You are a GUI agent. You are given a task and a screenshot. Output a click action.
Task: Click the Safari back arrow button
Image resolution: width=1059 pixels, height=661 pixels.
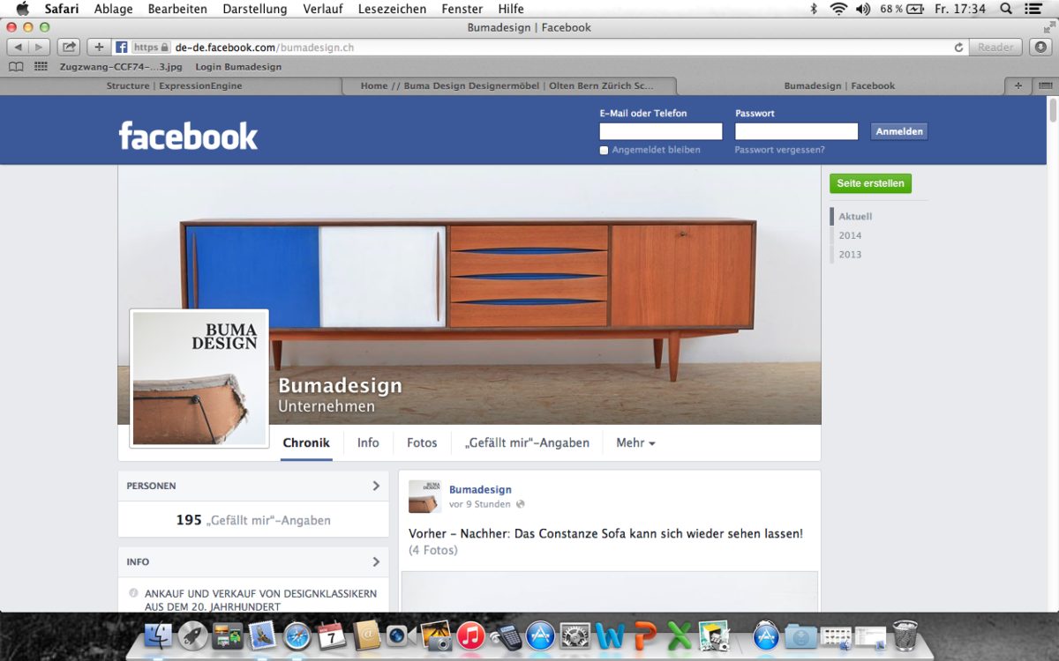click(x=18, y=48)
